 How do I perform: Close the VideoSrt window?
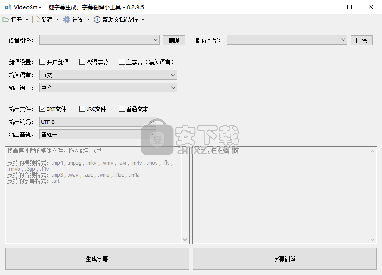click(x=371, y=7)
